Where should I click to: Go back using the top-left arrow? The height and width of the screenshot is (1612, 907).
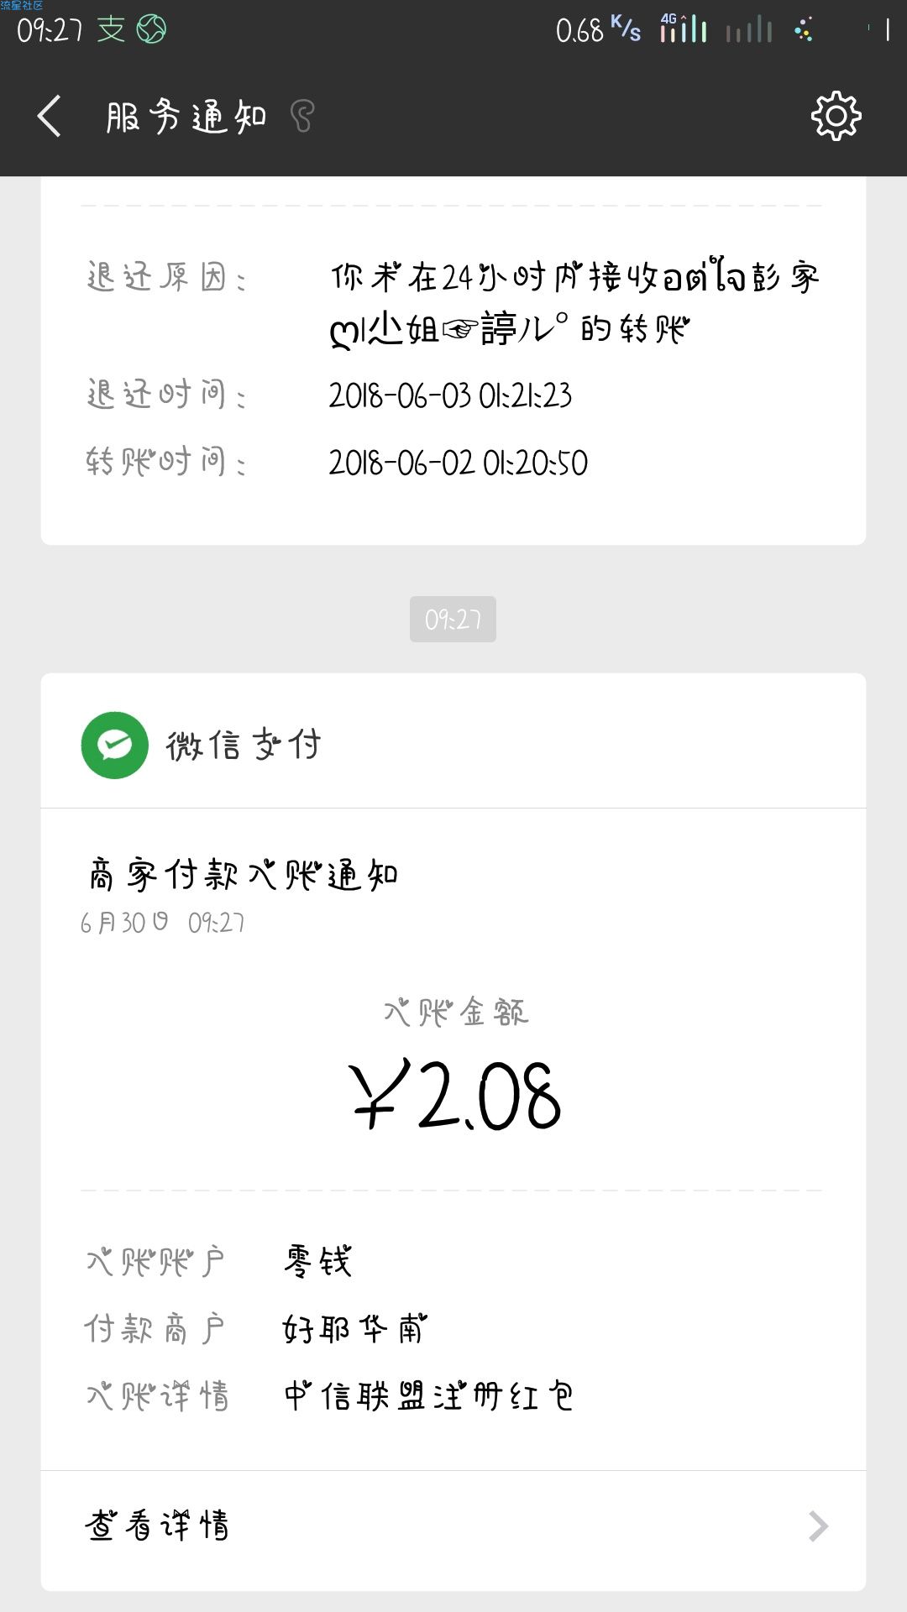click(49, 116)
